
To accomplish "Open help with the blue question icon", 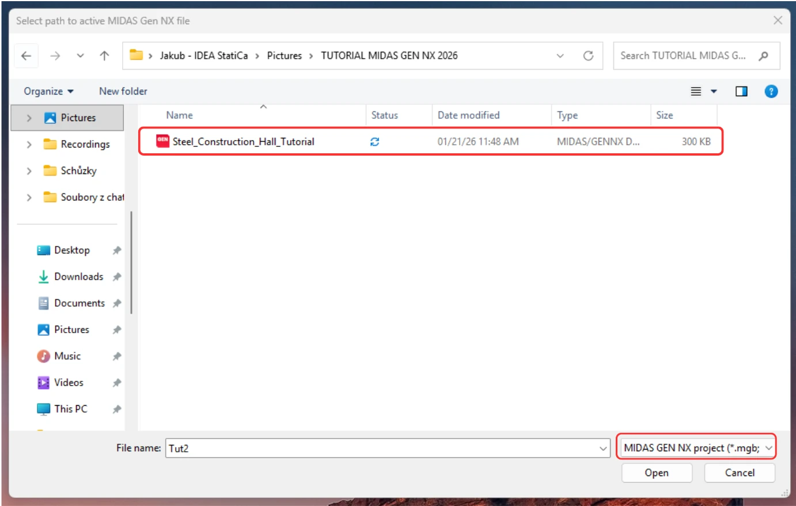I will (771, 91).
